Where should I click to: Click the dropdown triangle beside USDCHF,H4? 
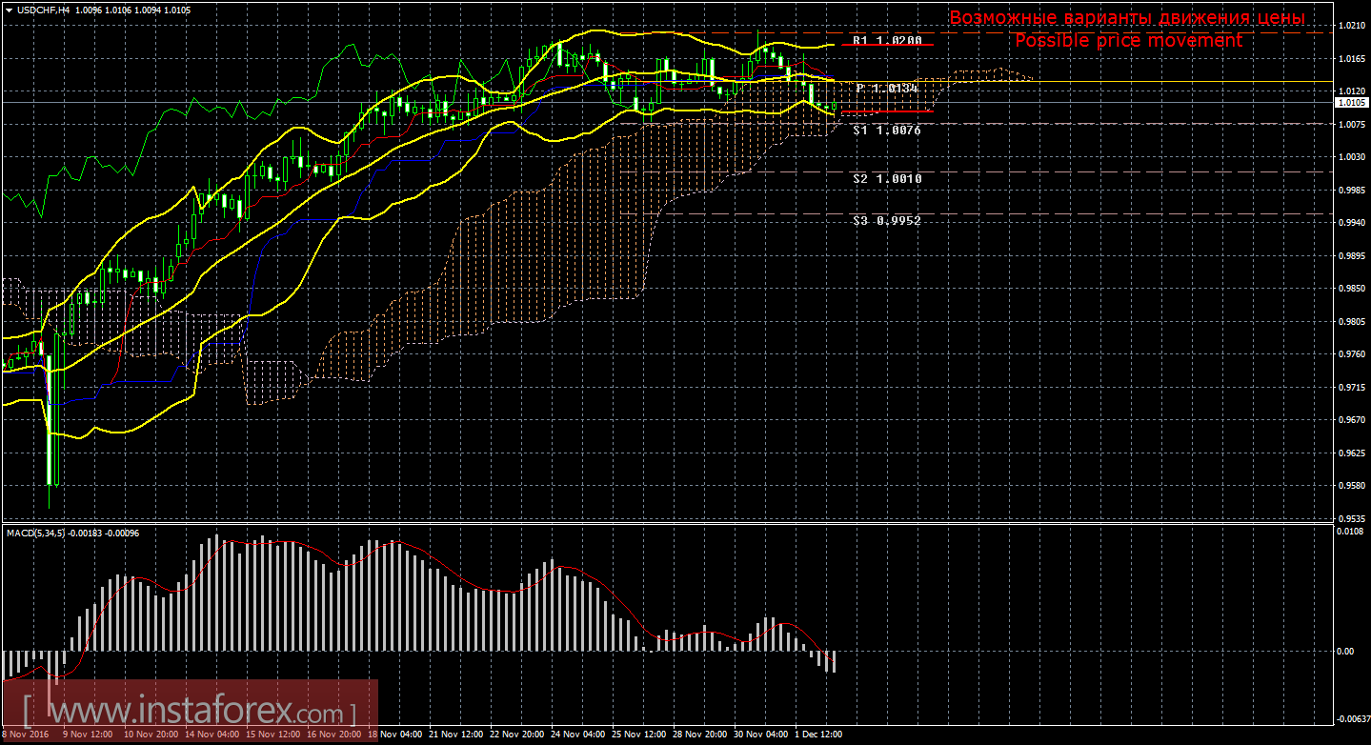(x=9, y=10)
